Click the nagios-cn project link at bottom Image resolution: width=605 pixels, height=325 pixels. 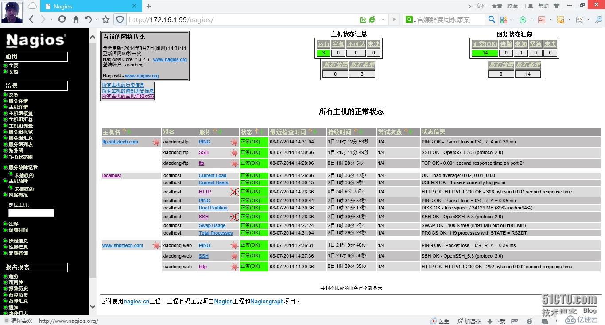point(136,301)
